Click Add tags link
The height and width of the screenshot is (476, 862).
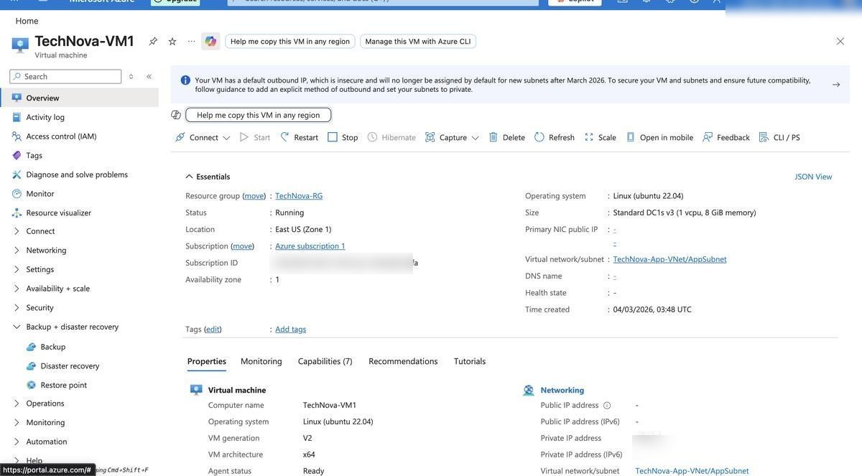pyautogui.click(x=291, y=329)
